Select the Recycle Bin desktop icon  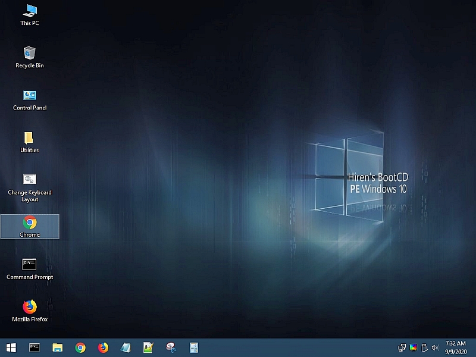click(30, 57)
